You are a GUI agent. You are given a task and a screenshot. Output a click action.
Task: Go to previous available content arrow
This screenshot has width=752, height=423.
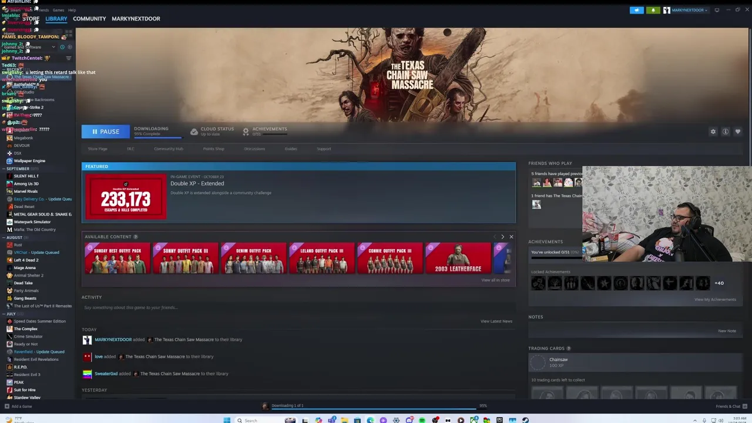tap(495, 237)
